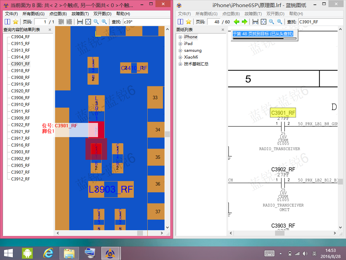The height and width of the screenshot is (260, 346).
Task: Open 帮助(H) menu in left window
Action: coord(123,14)
